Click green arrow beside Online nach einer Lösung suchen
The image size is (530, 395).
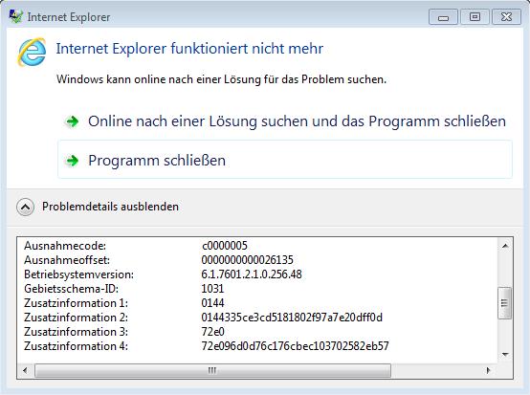[72, 121]
